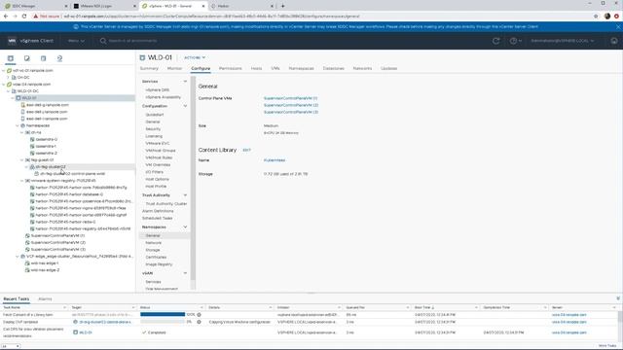The width and height of the screenshot is (623, 350).
Task: Open the Actions dropdown next to WLD-01
Action: pos(195,57)
